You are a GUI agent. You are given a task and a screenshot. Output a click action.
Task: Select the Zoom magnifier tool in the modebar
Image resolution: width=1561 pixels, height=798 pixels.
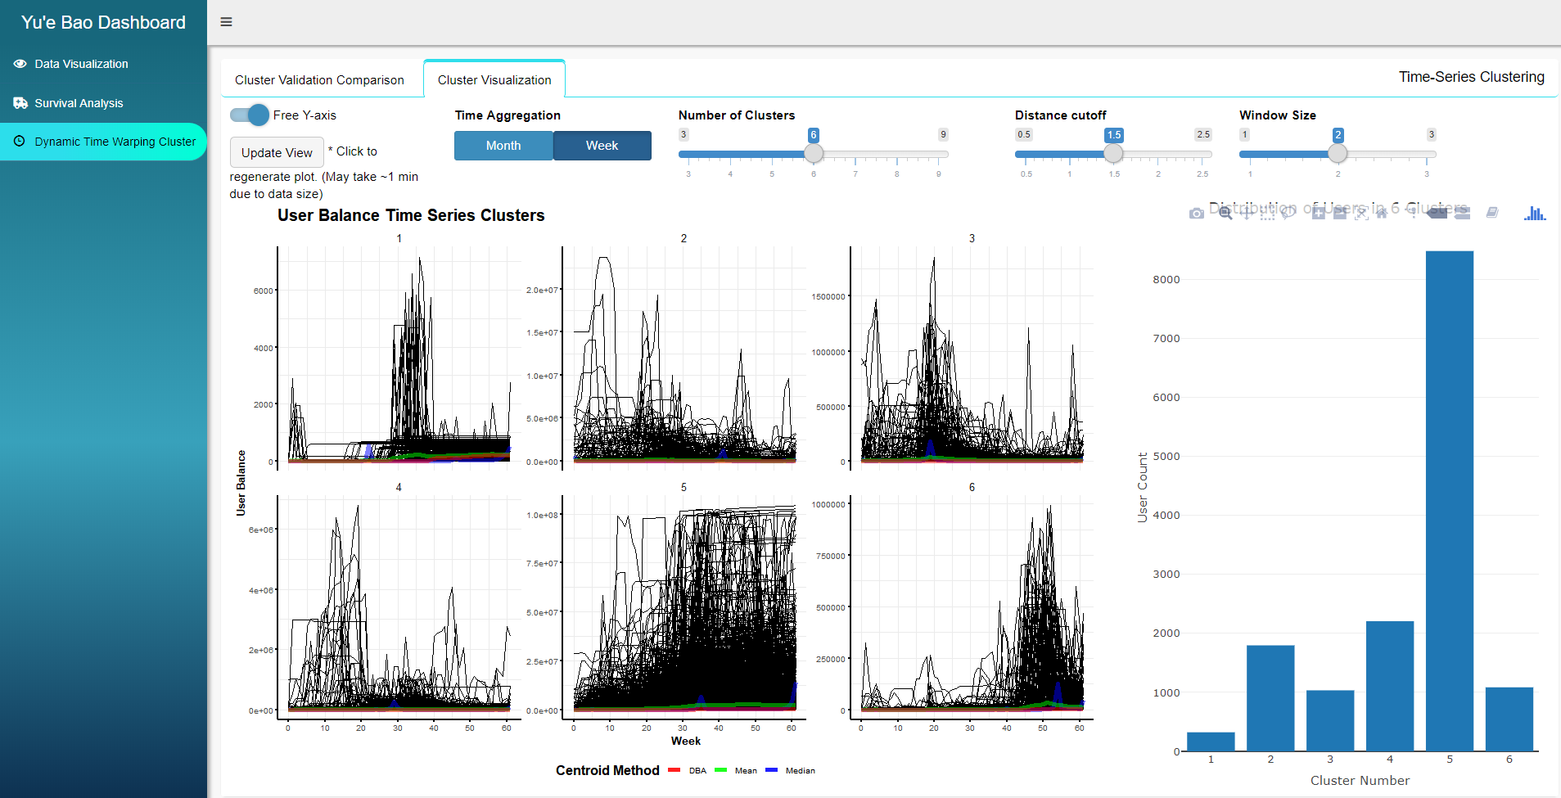coord(1225,213)
